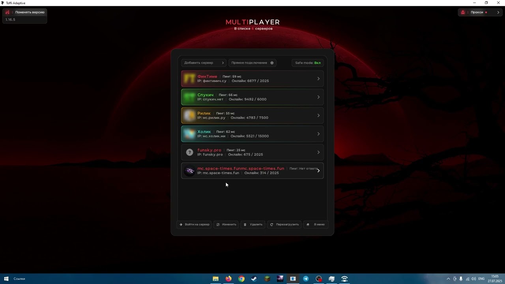Image resolution: width=505 pixels, height=284 pixels.
Task: Click Пинг: Нет ответа text
Action: point(303,168)
